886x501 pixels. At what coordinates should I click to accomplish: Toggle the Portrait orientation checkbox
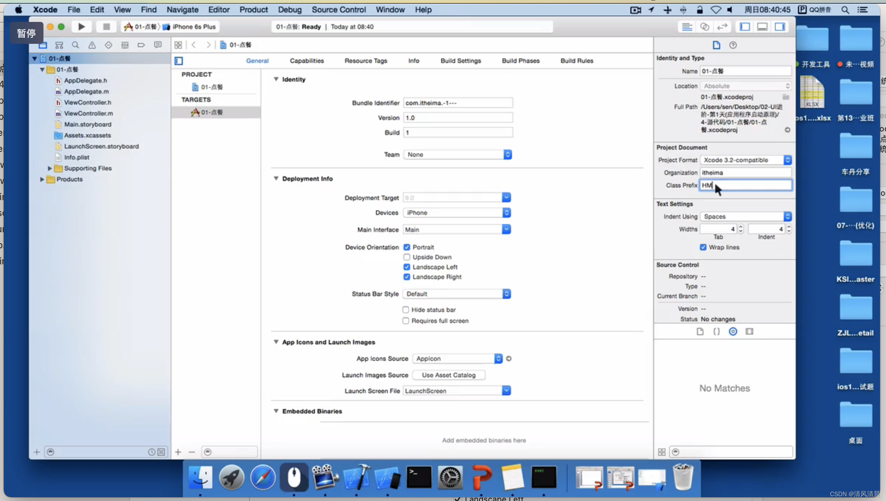pyautogui.click(x=407, y=247)
